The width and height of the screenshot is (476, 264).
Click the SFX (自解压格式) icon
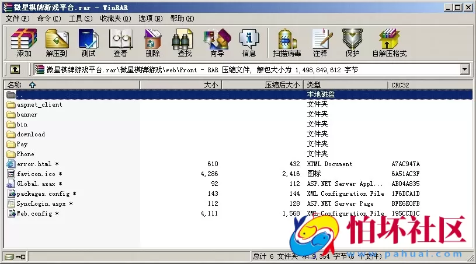point(390,43)
